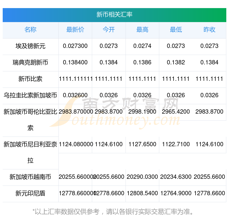Select the 1122.7100 lowest price cell
This screenshot has height=220, width=229.
pyautogui.click(x=176, y=144)
